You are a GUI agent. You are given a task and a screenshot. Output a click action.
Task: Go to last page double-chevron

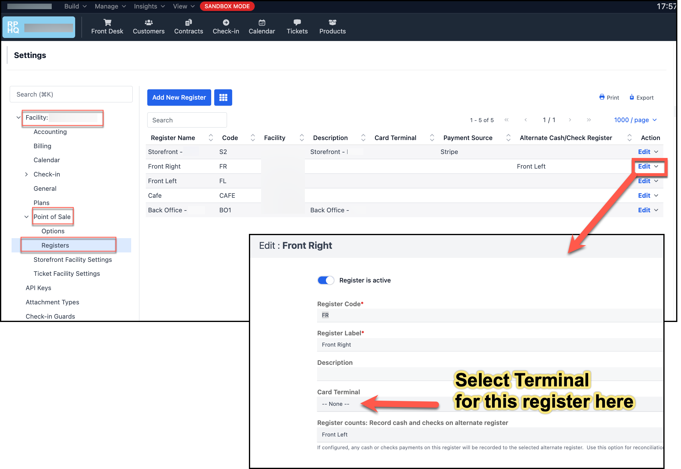[589, 120]
